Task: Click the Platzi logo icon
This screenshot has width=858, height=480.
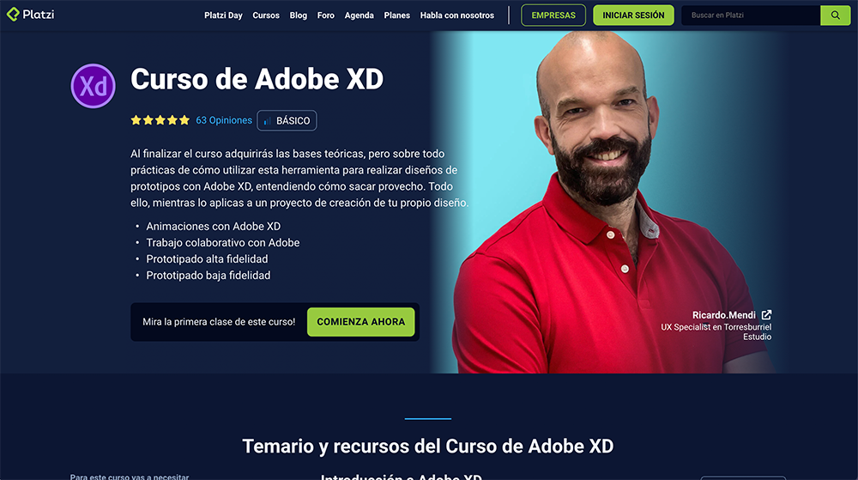Action: coord(13,15)
